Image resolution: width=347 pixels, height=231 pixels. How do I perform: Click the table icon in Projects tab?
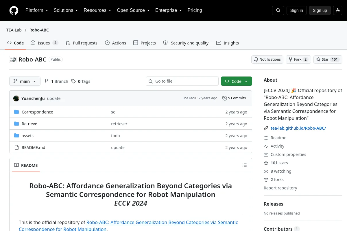136,43
